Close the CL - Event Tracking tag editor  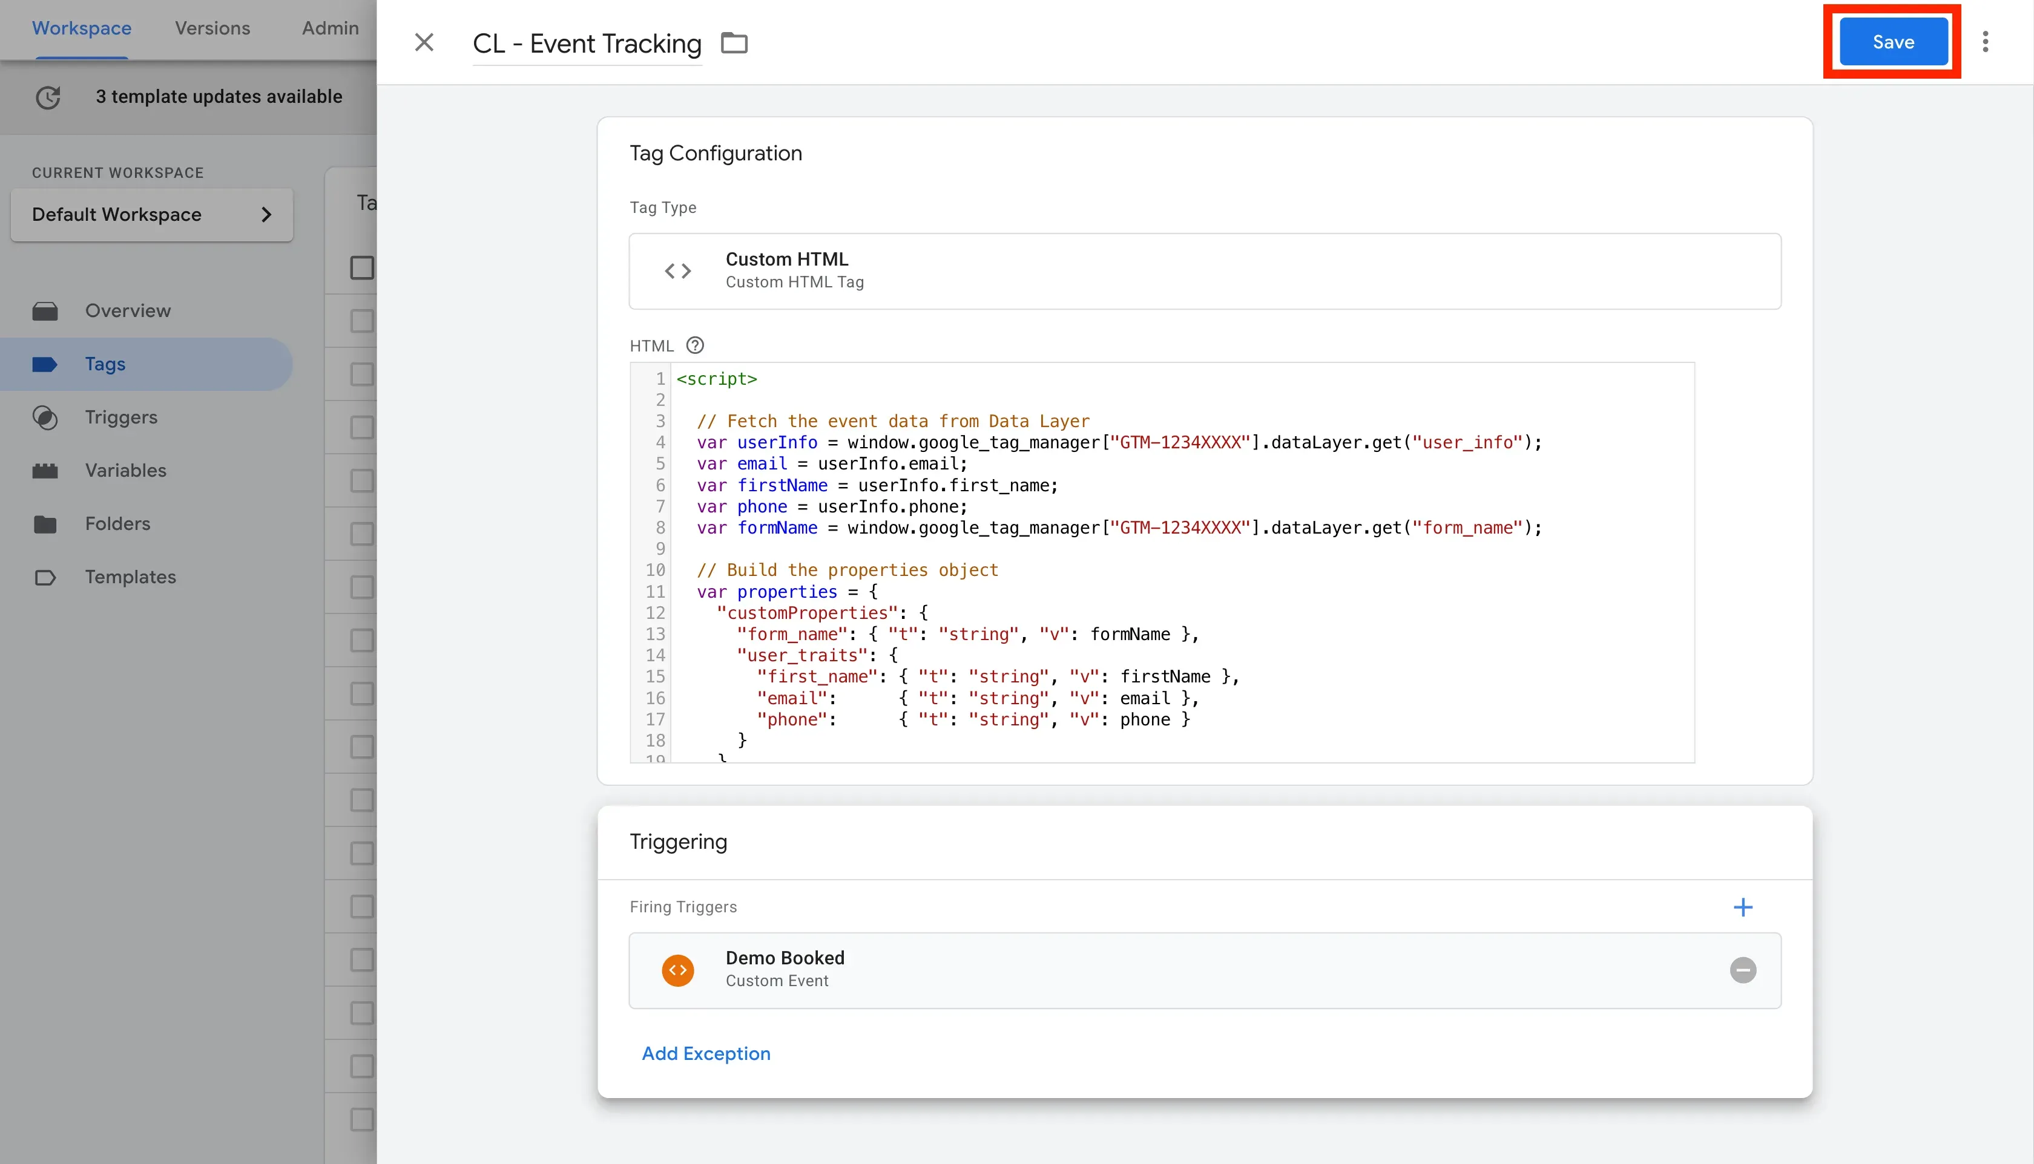(424, 42)
